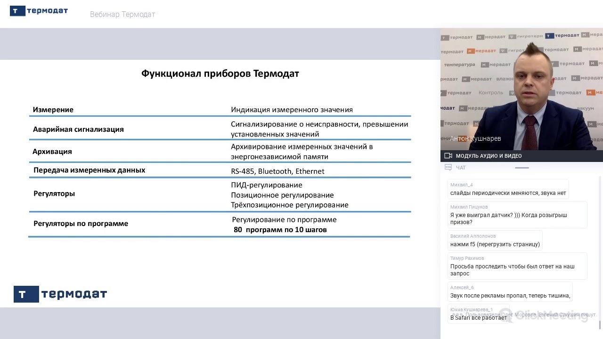Click the Сигнализирование о неисправности description

pos(319,129)
